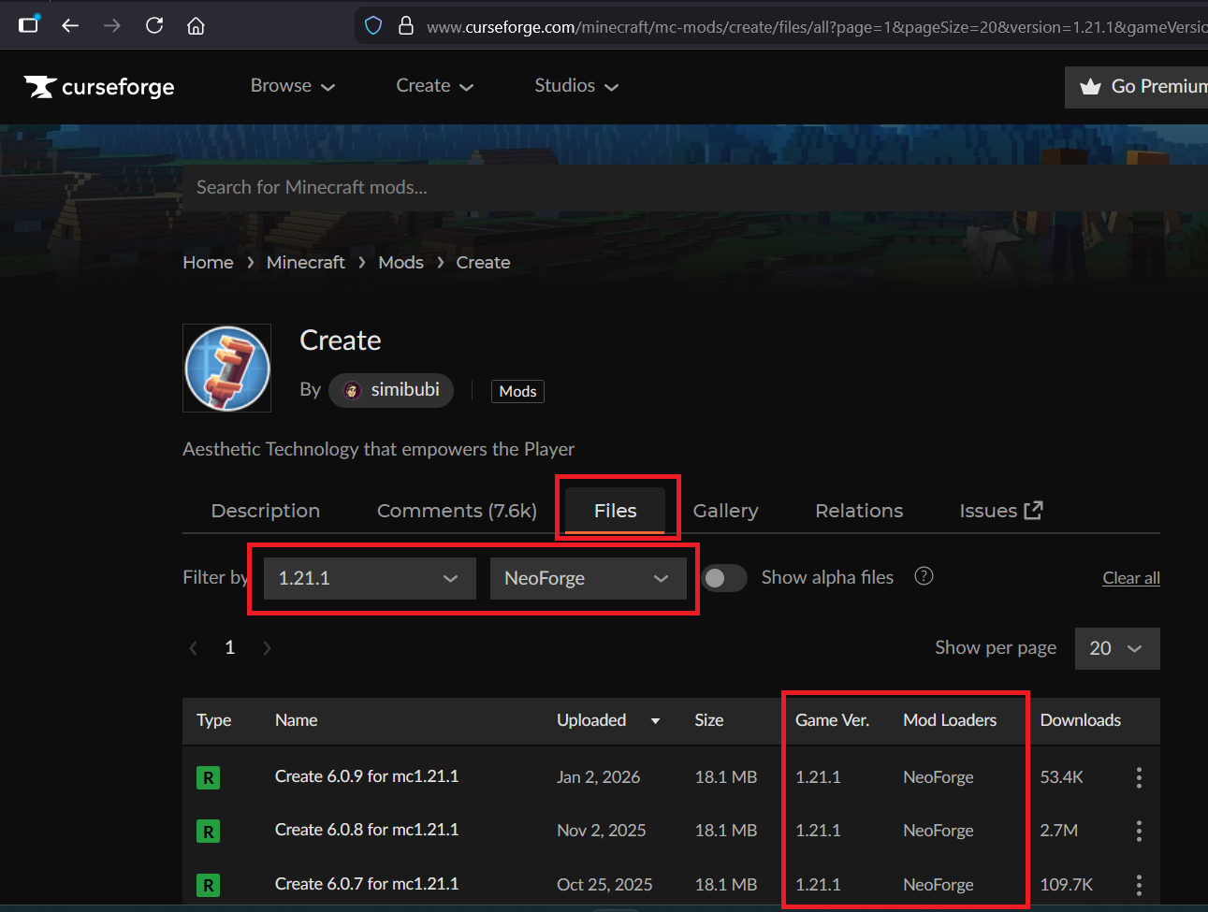Click the crown icon on Go Premium
Screen dimensions: 1208x912
click(x=1090, y=86)
